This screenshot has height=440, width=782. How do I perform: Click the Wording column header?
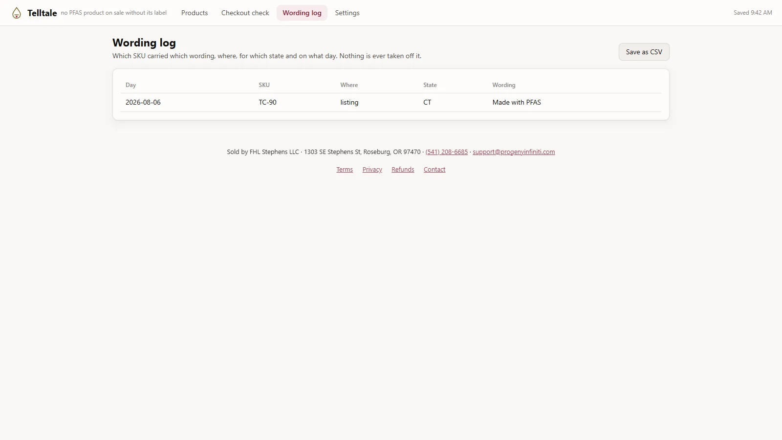pos(503,85)
